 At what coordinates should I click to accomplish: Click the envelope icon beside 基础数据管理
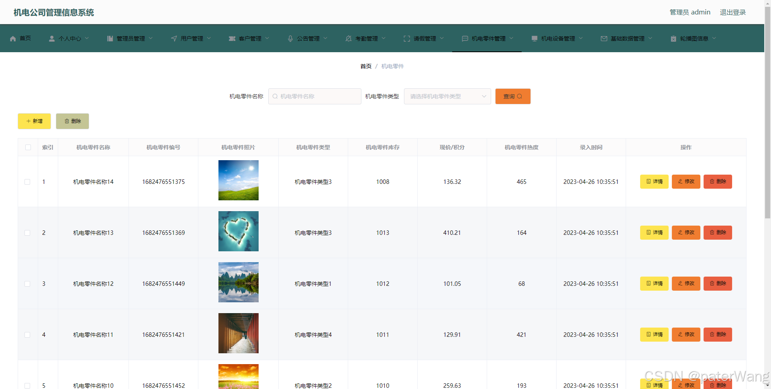click(604, 39)
